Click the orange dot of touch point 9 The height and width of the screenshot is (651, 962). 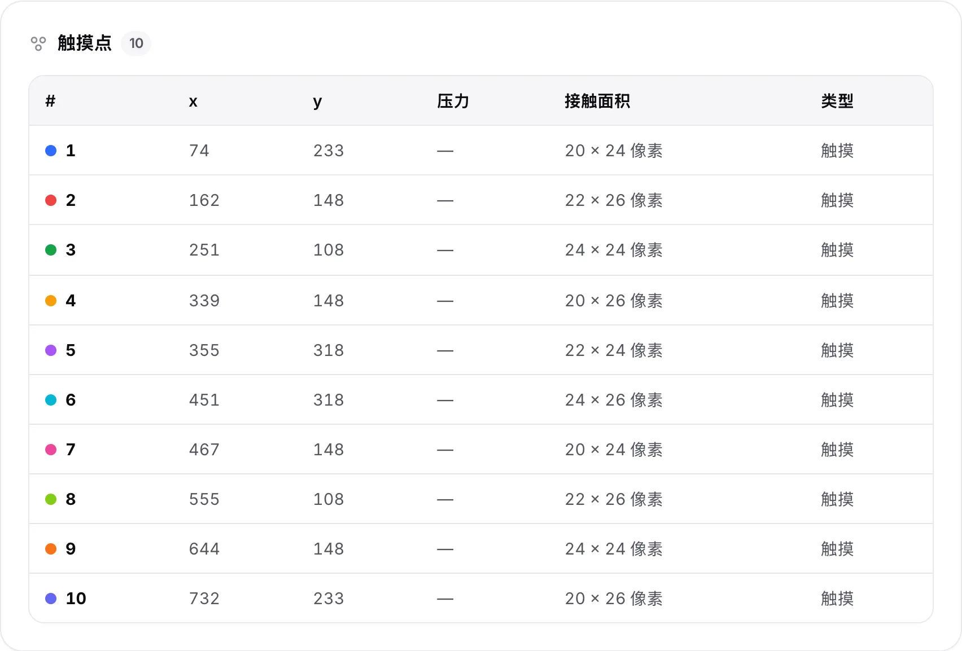[x=51, y=549]
